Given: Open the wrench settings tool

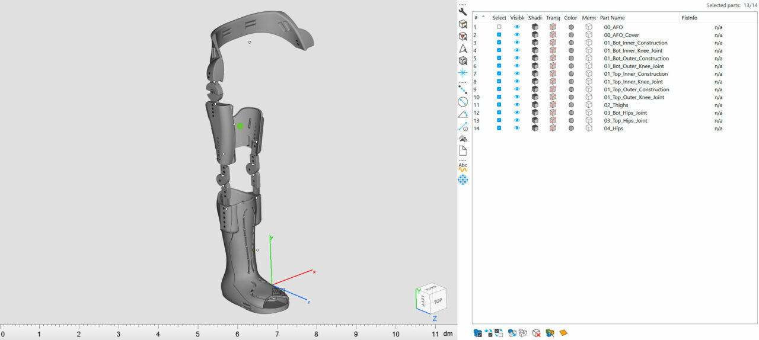Looking at the screenshot, I should pos(463,12).
